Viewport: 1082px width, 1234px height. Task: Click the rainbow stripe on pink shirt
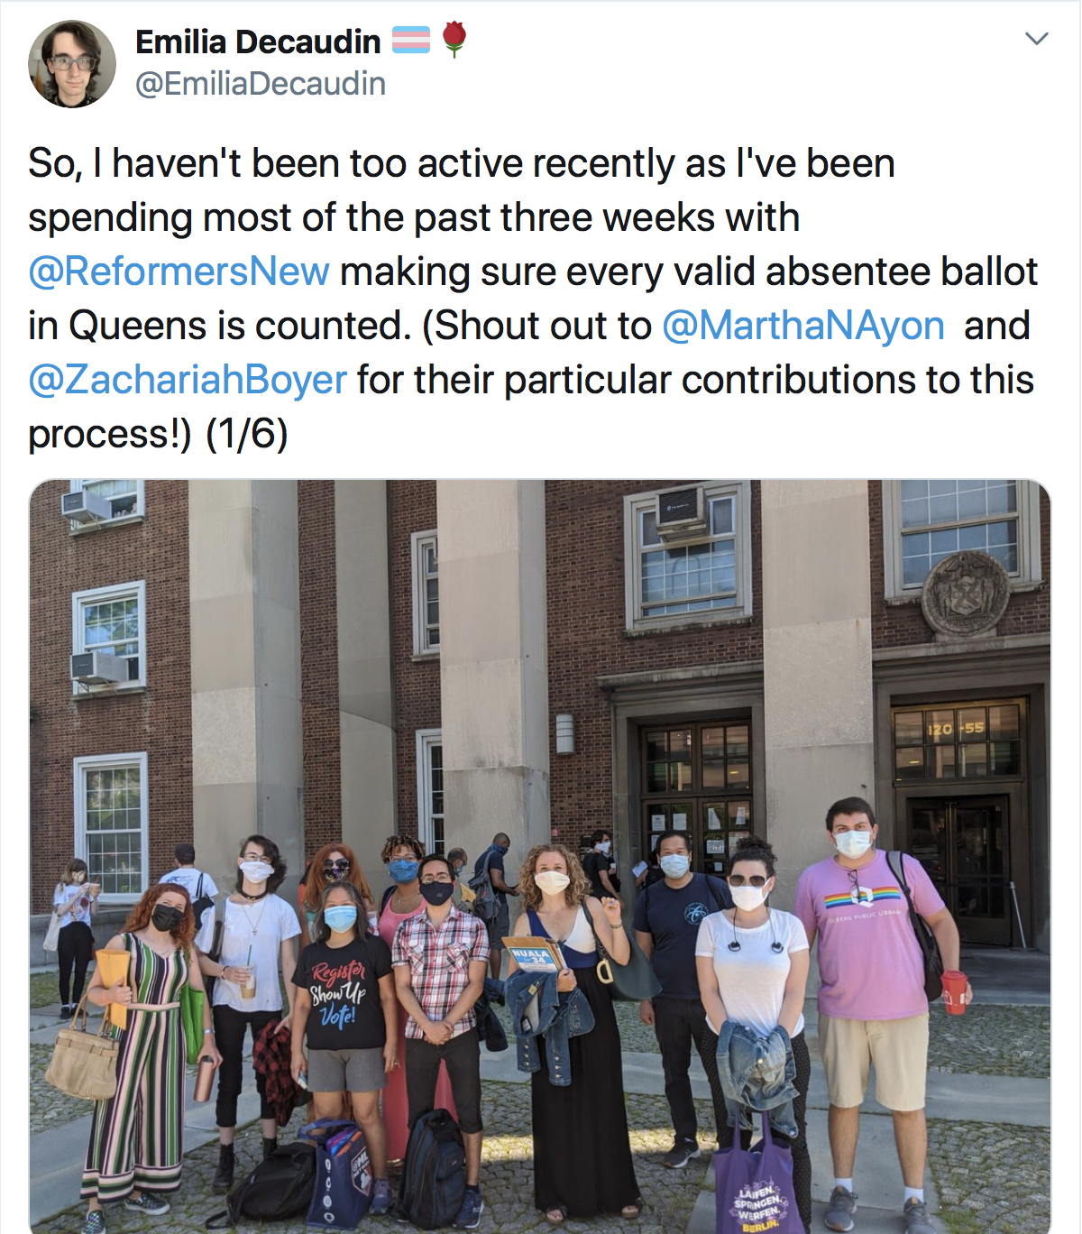(x=862, y=897)
